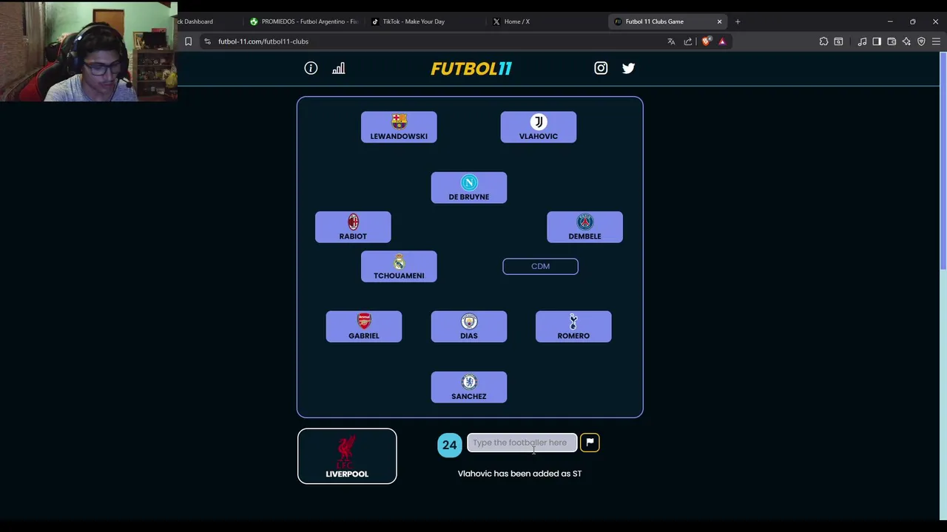The width and height of the screenshot is (947, 532).
Task: Open the media control music note icon
Action: click(x=862, y=41)
